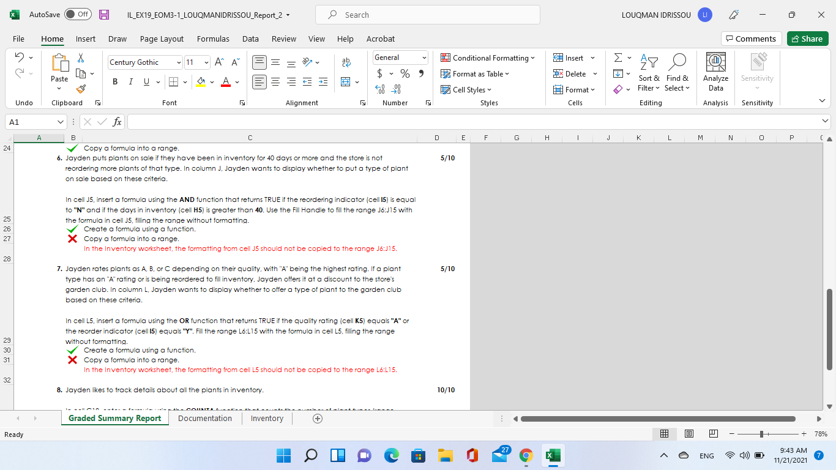This screenshot has width=836, height=470.
Task: Click the Share button
Action: (807, 38)
